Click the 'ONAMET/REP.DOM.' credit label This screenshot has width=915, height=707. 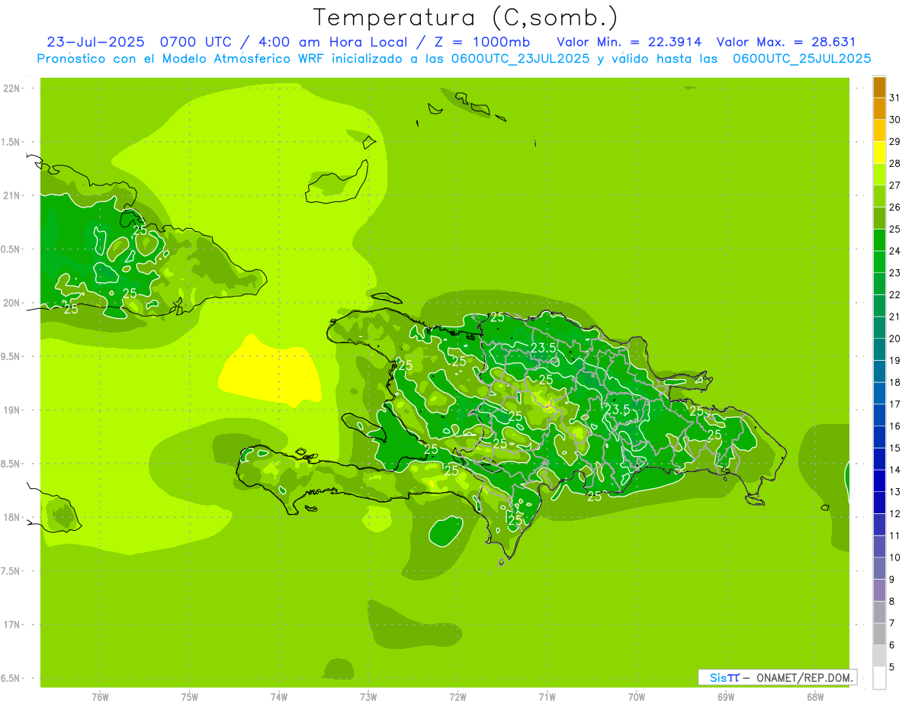804,677
